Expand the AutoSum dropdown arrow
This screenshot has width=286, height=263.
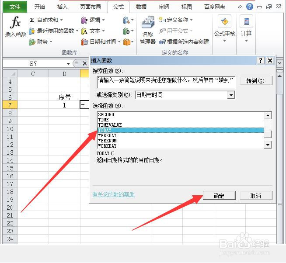62,20
